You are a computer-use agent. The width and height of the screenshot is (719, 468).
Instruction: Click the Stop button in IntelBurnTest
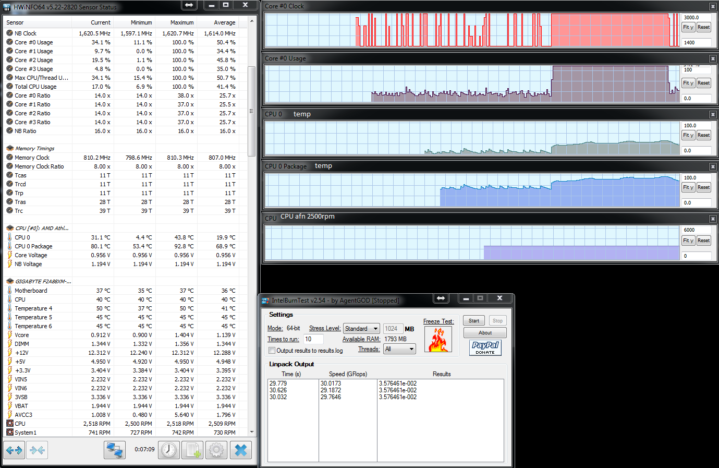(497, 321)
